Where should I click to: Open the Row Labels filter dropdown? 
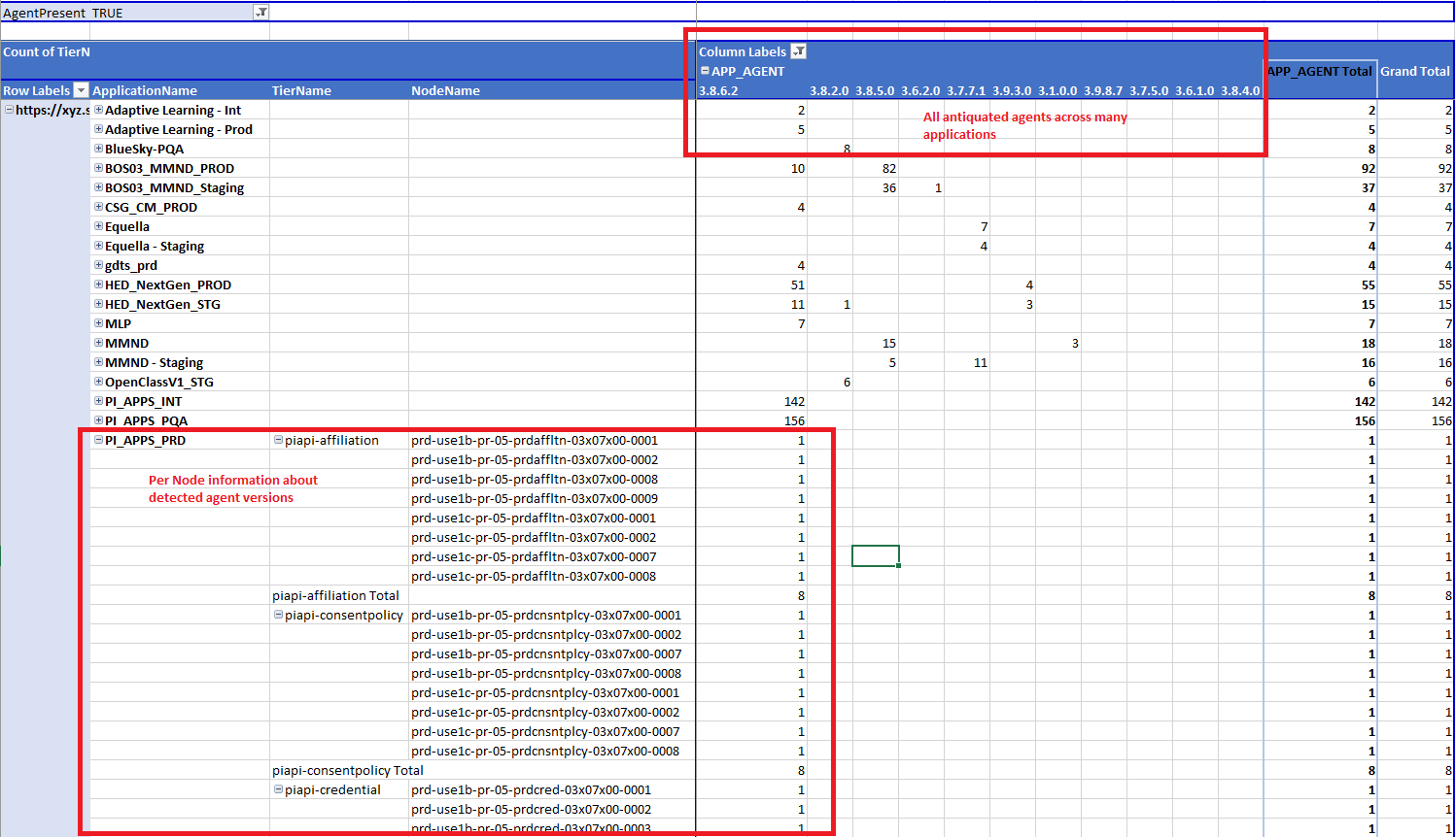point(82,90)
